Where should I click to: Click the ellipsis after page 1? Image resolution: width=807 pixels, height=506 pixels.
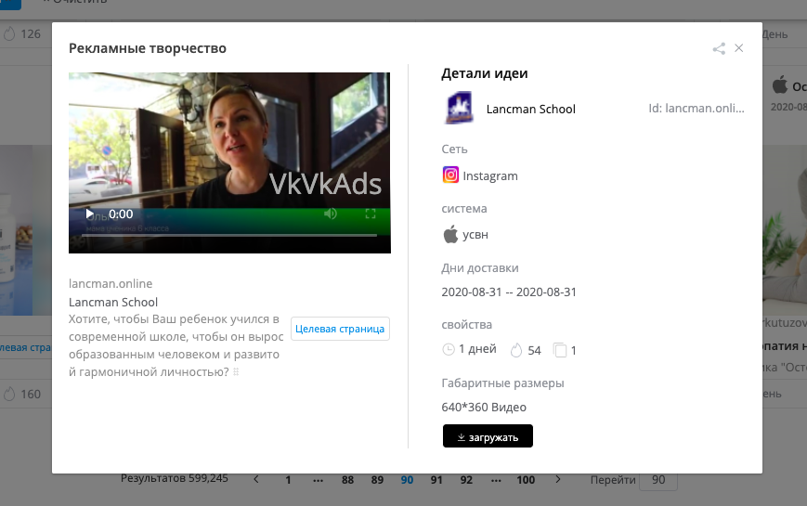(319, 480)
